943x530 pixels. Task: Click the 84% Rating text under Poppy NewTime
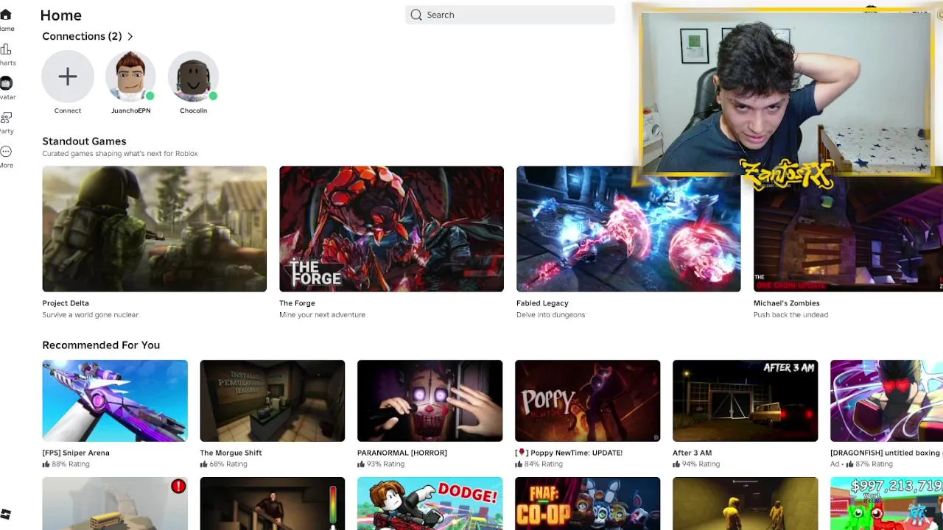click(x=543, y=464)
